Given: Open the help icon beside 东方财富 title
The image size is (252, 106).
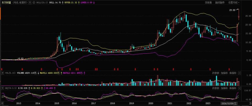Looking at the screenshot, I should pos(30,3).
